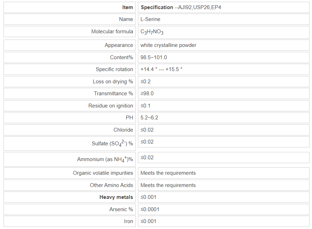Click the 'Chloride' label cell
312x229 pixels.
(123, 130)
